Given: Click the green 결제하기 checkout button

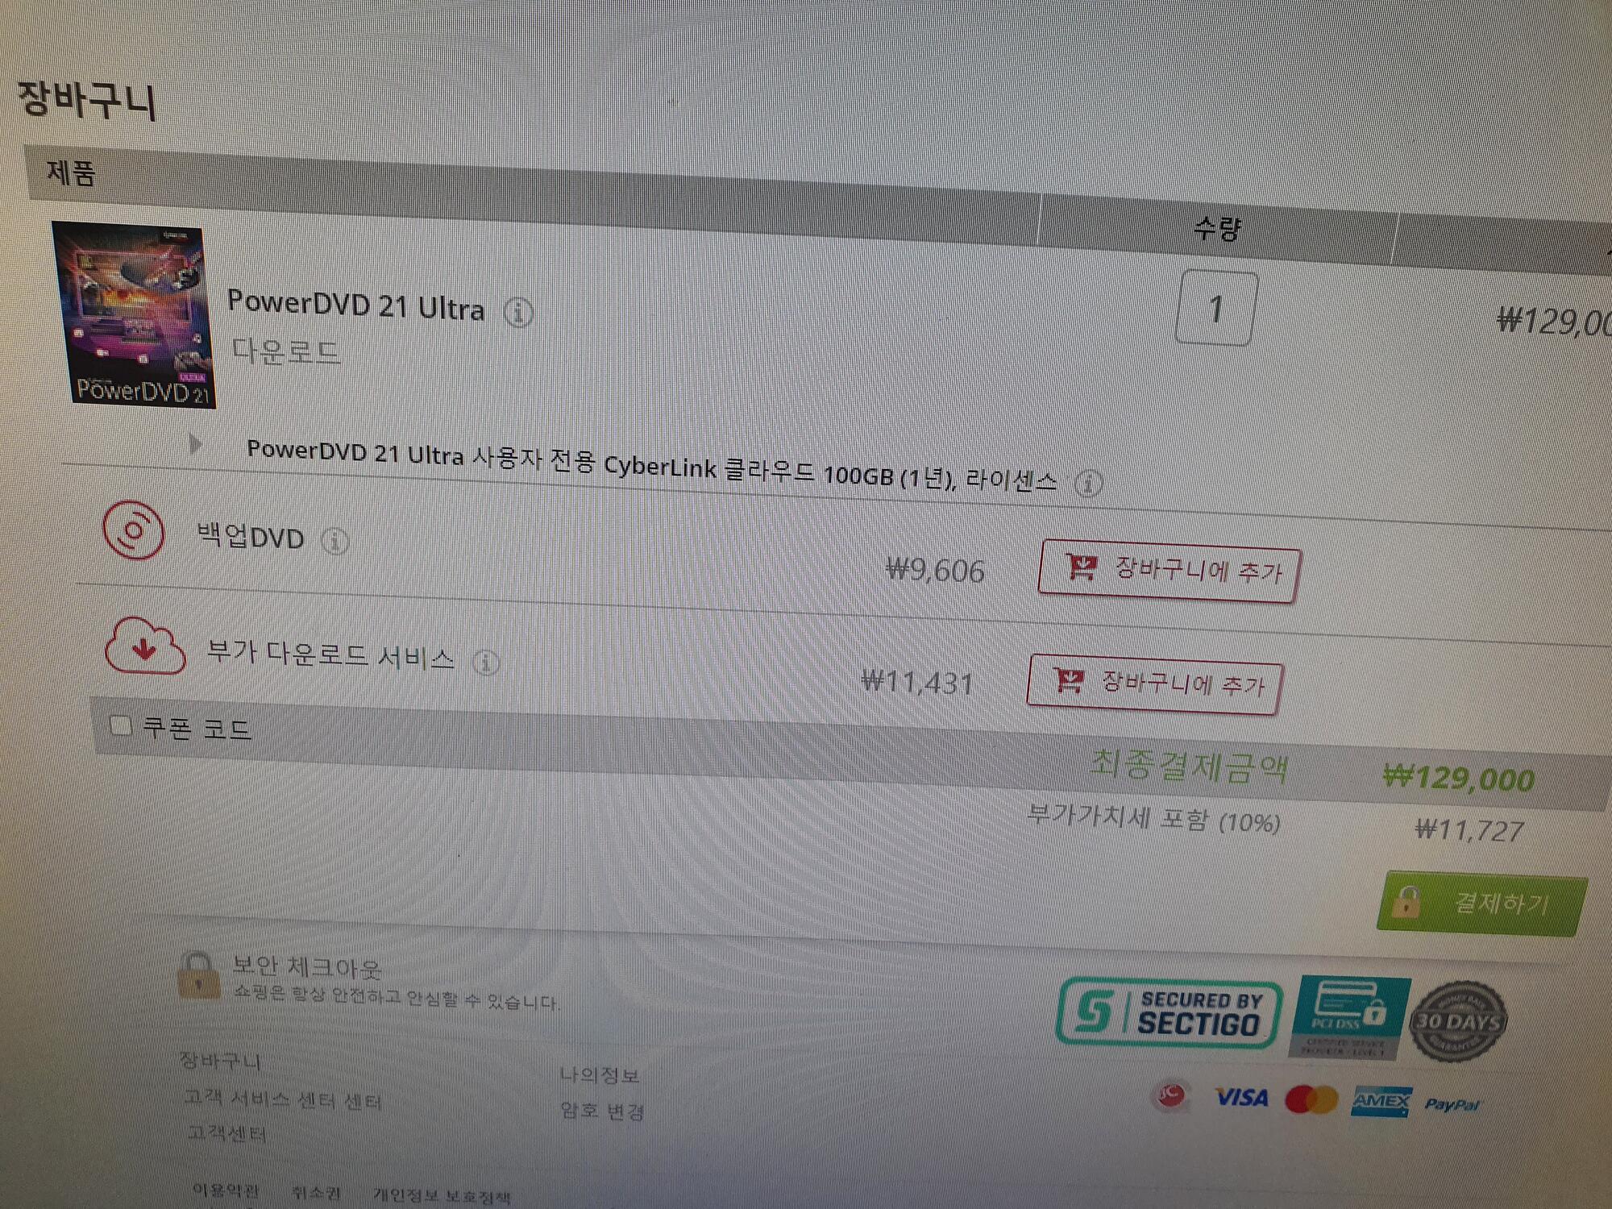Looking at the screenshot, I should coord(1481,903).
